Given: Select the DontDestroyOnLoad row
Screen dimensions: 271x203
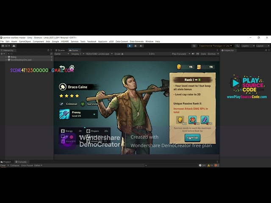Looking at the screenshot, I should click(x=27, y=60).
